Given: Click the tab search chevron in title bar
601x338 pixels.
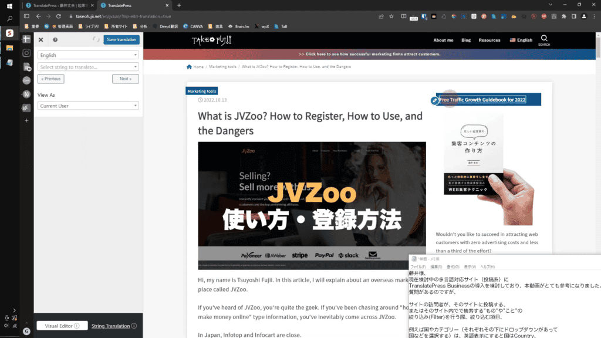Looking at the screenshot, I should pyautogui.click(x=551, y=5).
